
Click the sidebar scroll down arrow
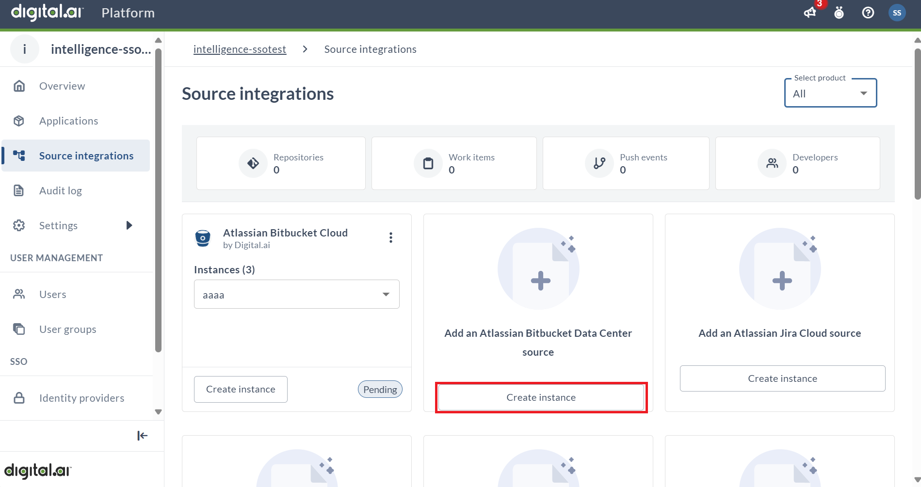click(x=158, y=412)
